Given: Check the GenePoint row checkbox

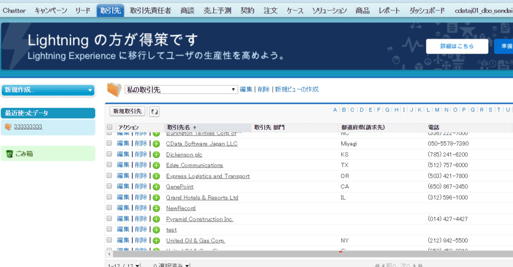Looking at the screenshot, I should click(x=109, y=186).
